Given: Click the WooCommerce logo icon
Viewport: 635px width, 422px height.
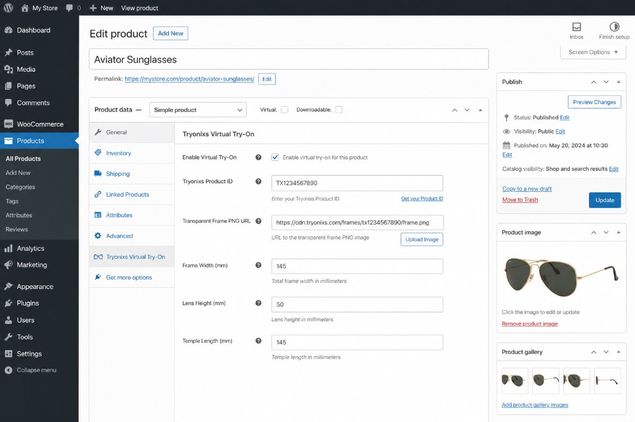Looking at the screenshot, I should click(9, 124).
